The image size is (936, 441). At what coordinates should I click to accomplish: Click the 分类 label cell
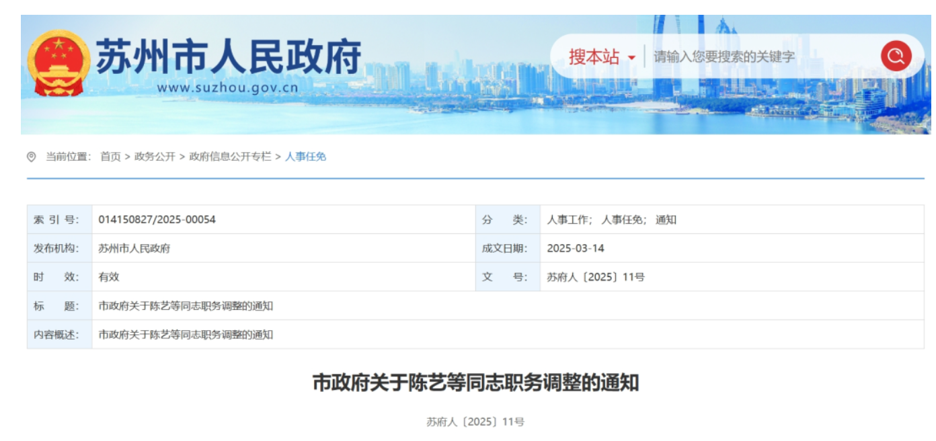coord(508,220)
